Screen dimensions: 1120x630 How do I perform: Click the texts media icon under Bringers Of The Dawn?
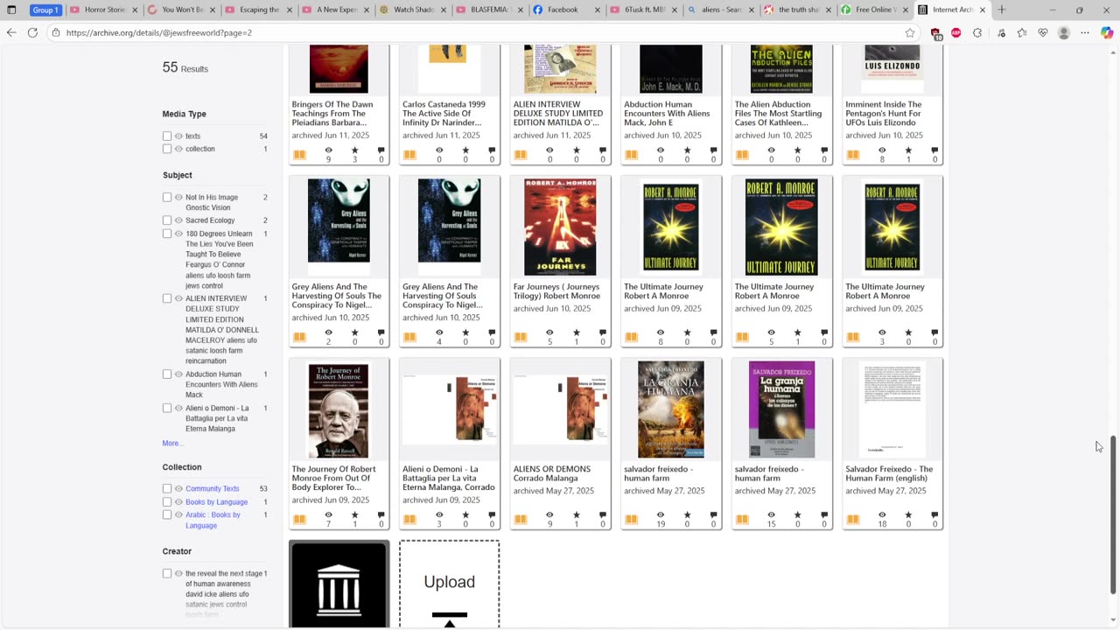click(x=299, y=155)
